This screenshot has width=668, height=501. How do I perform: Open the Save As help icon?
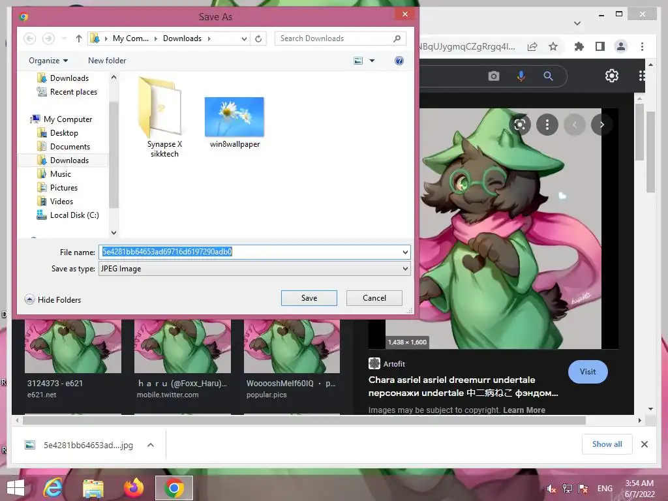tap(399, 61)
